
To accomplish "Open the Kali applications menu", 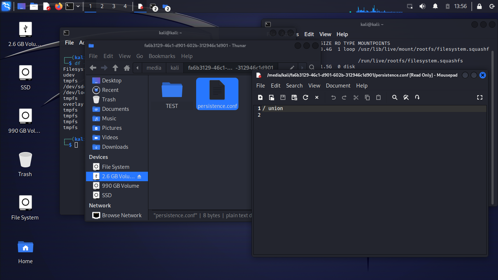I will tap(6, 6).
